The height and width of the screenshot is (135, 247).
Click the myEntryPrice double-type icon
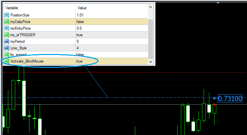(7, 28)
